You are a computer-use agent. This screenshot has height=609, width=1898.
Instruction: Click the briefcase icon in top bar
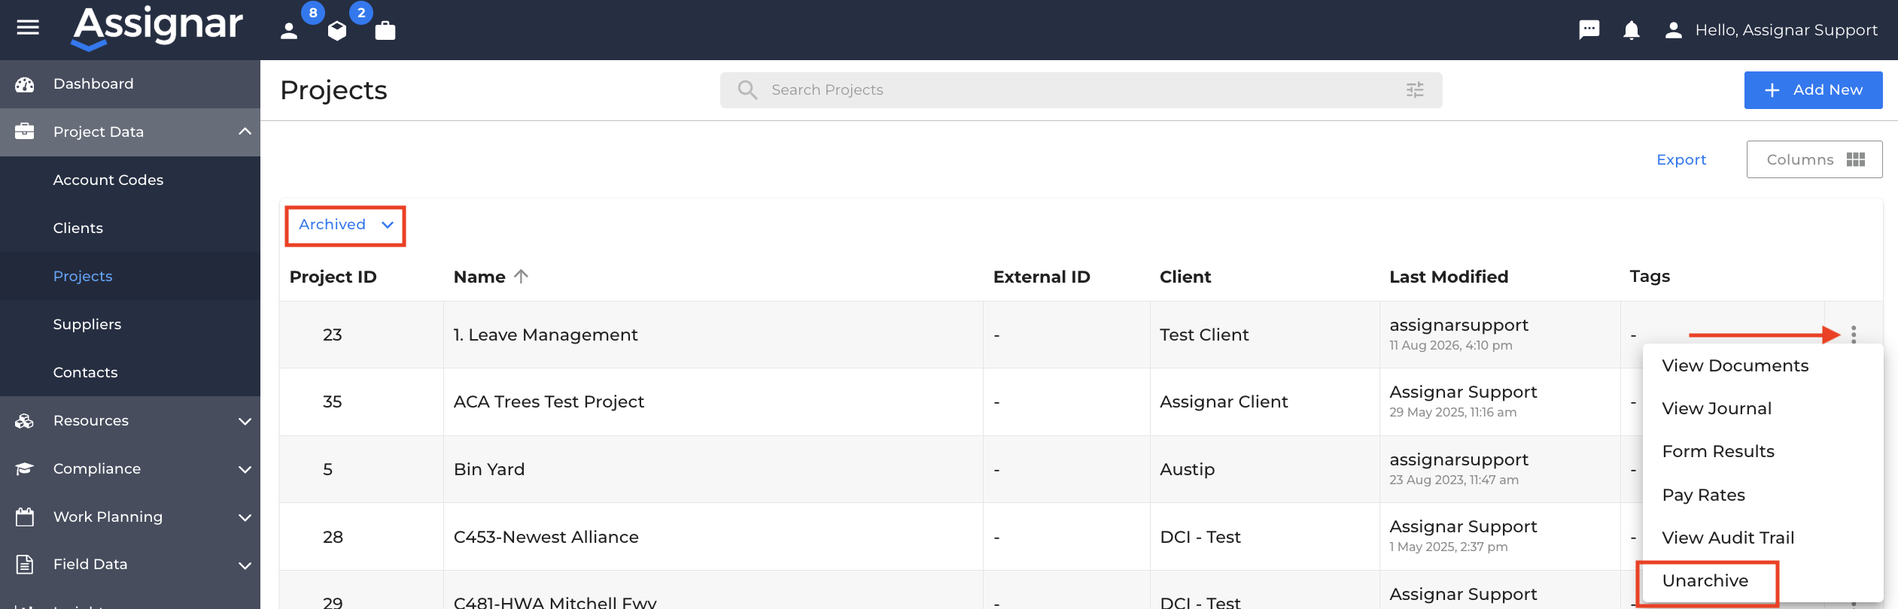coord(385,30)
